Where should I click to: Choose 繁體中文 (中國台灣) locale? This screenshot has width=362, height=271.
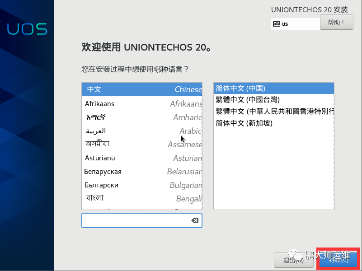click(x=273, y=100)
